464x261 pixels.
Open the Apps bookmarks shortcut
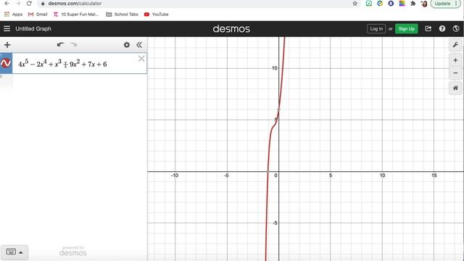click(x=13, y=14)
